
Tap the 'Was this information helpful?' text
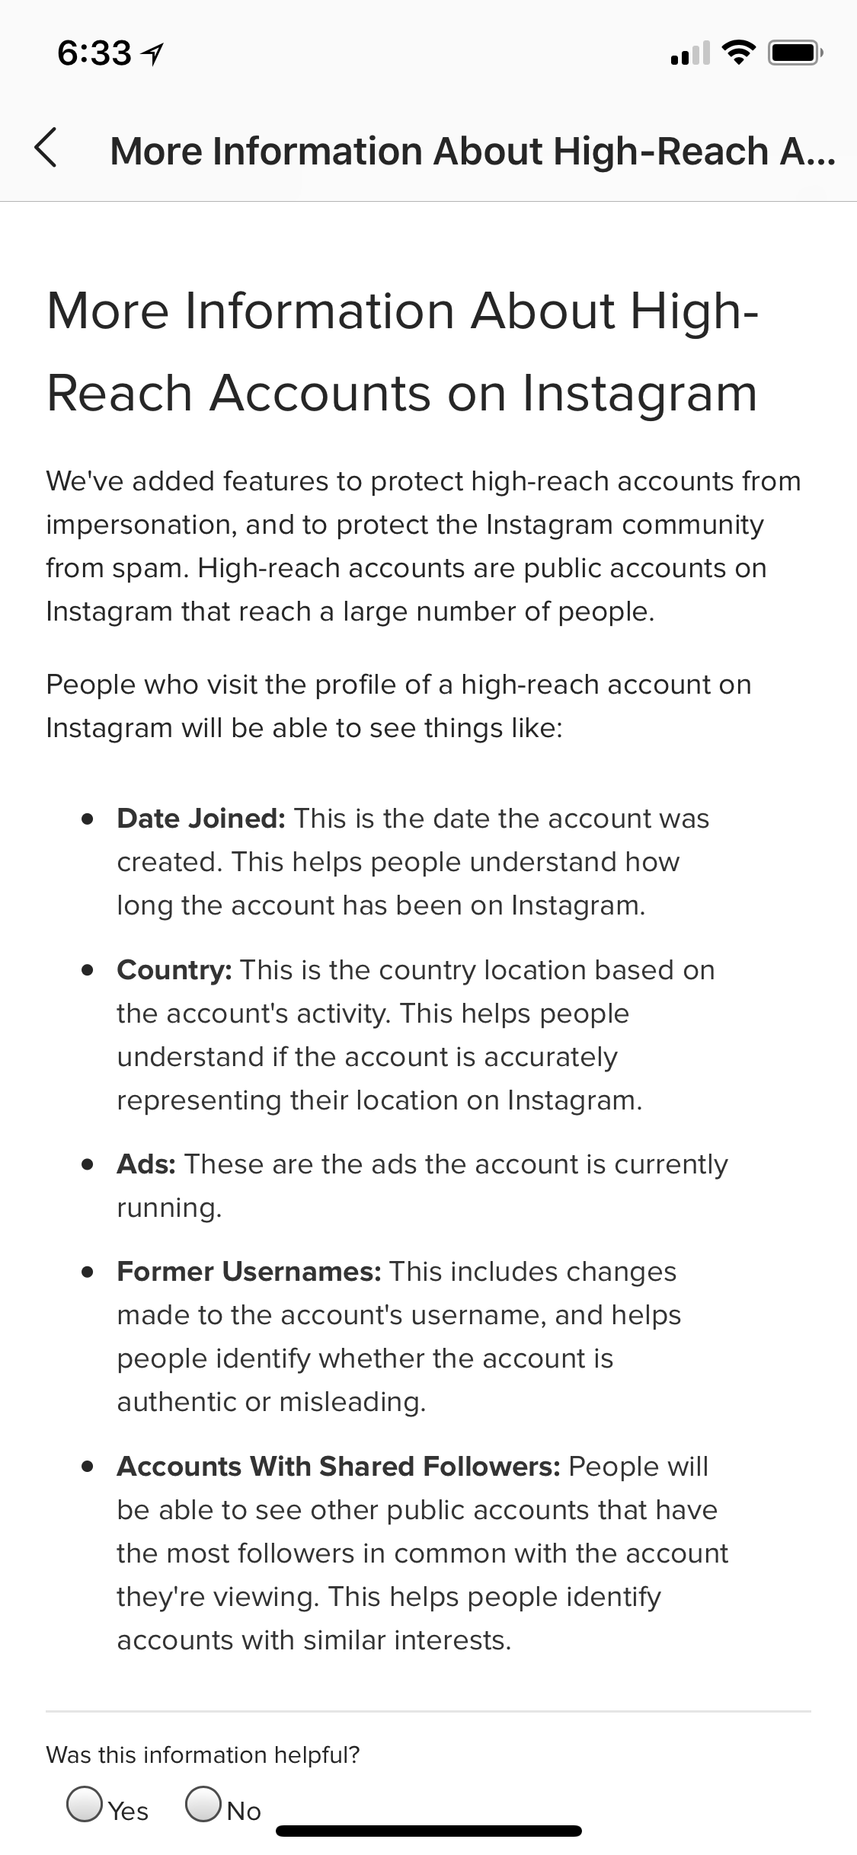pos(203,1754)
